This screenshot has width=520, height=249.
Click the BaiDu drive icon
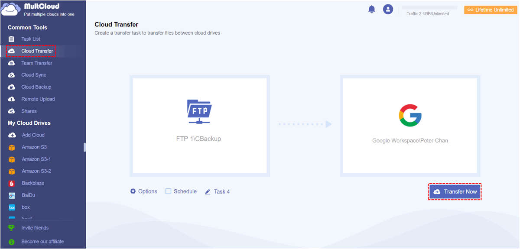tap(12, 195)
